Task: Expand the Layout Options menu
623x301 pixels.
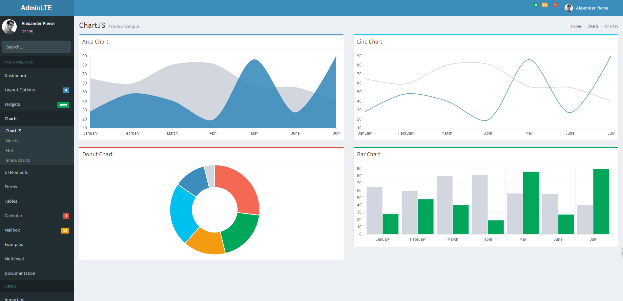Action: (37, 90)
